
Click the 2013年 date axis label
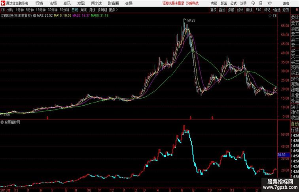click(x=6, y=190)
